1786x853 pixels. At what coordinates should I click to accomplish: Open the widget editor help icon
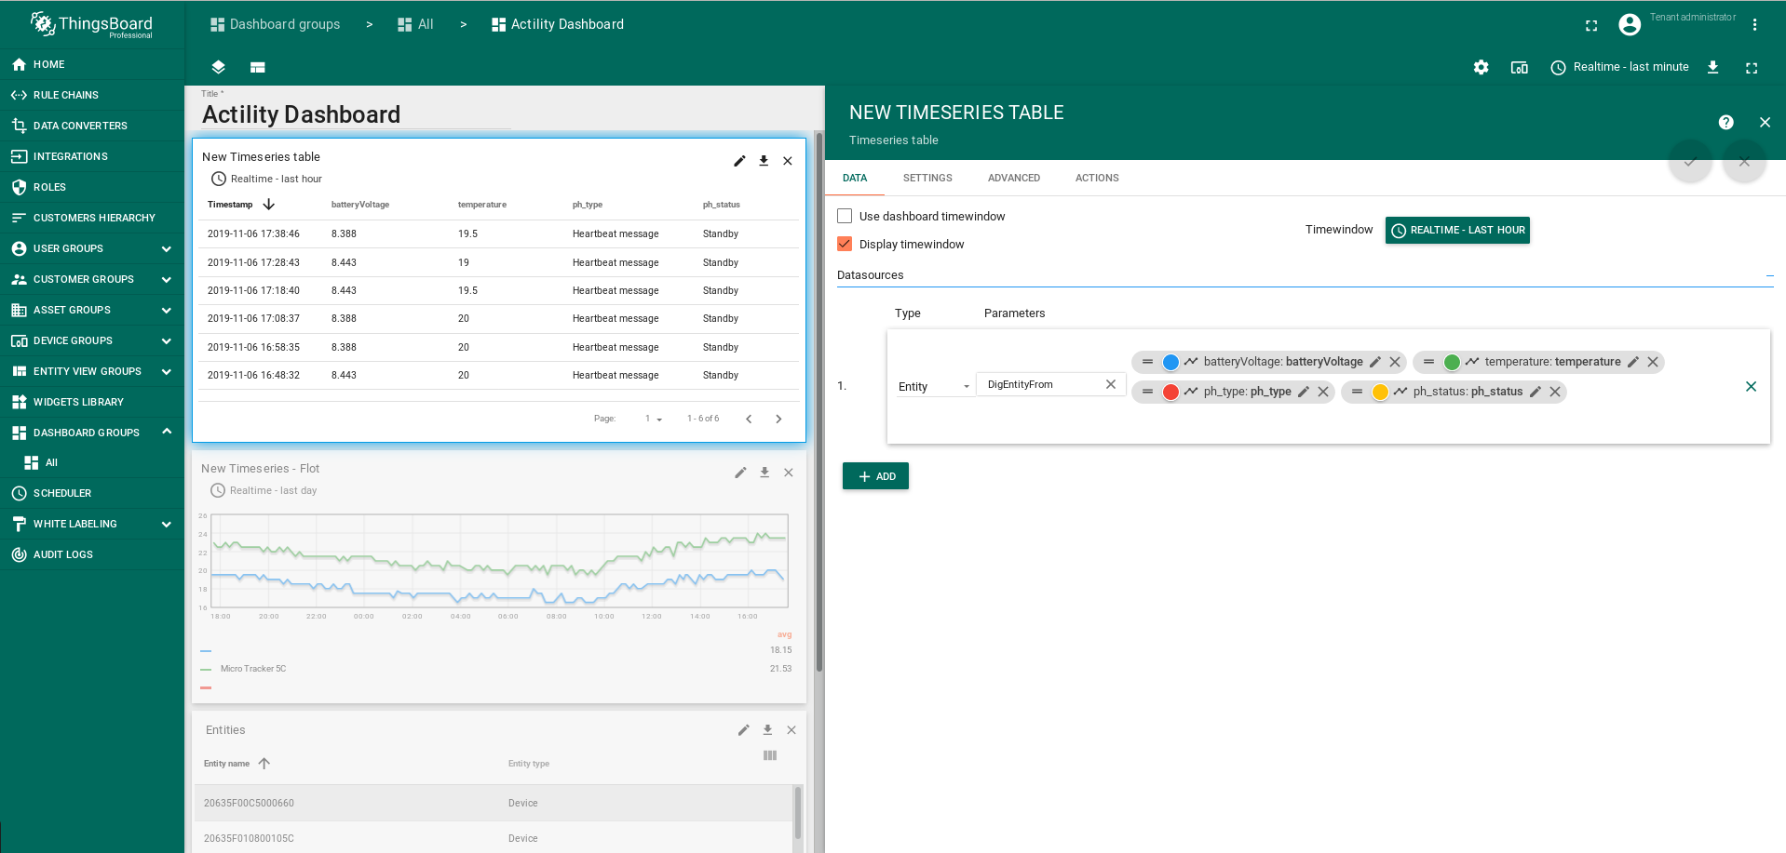click(1725, 123)
